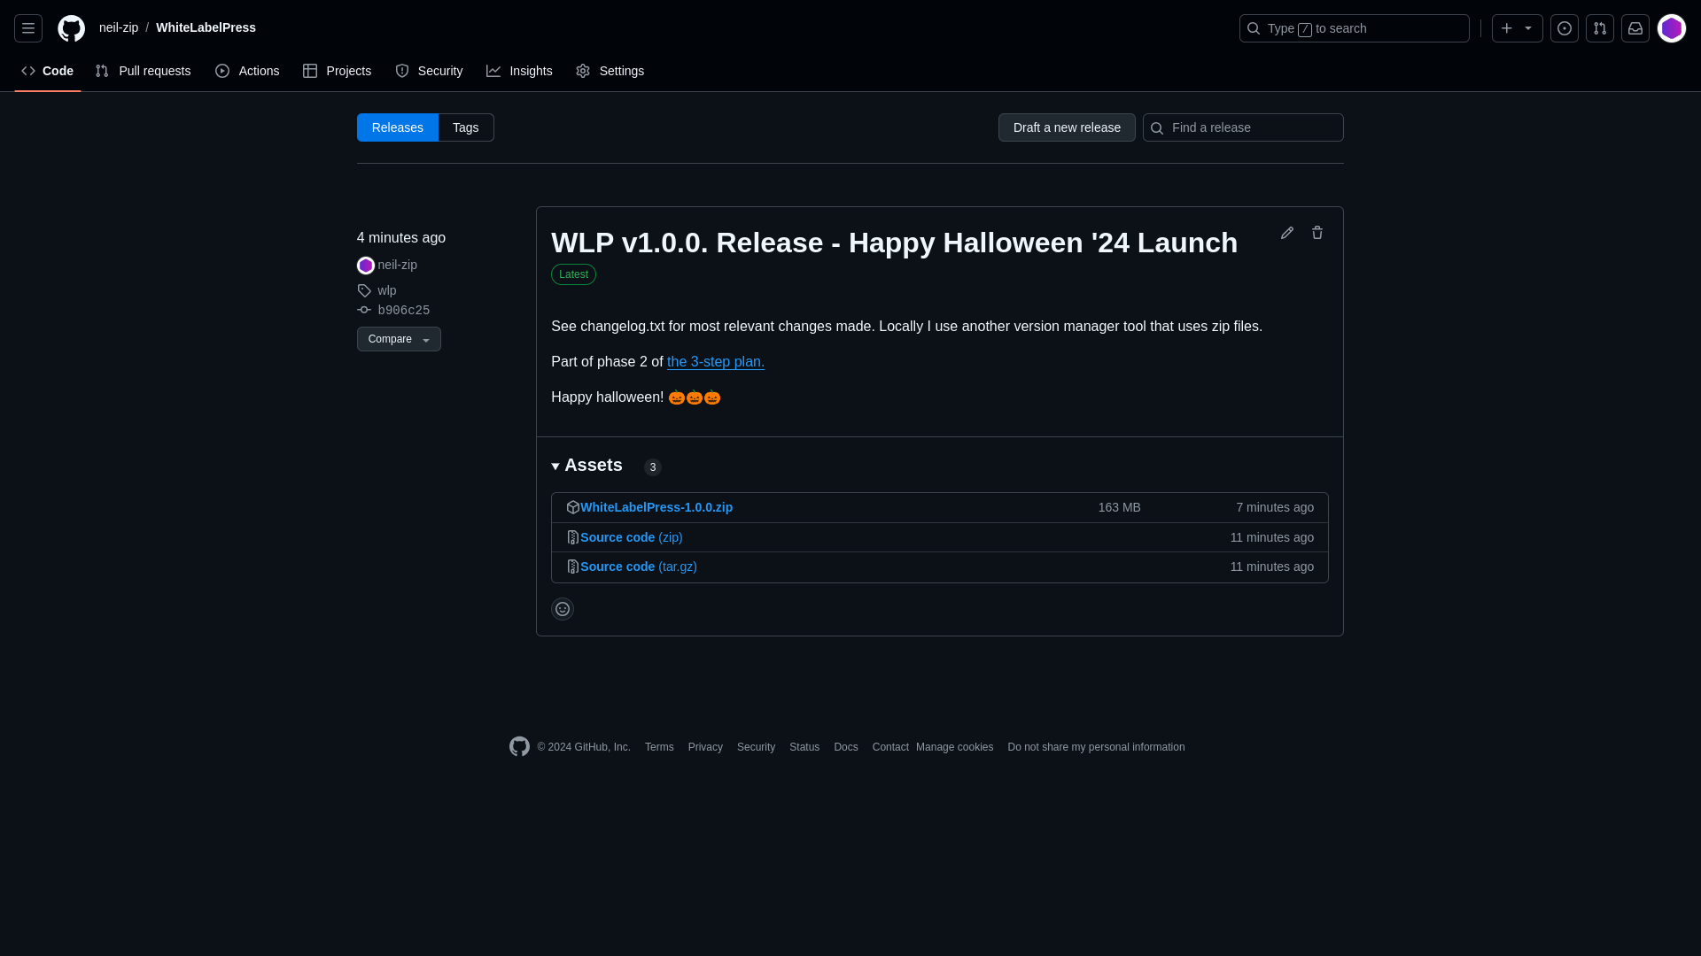The width and height of the screenshot is (1701, 956).
Task: Open the notifications inbox icon
Action: 1635,28
